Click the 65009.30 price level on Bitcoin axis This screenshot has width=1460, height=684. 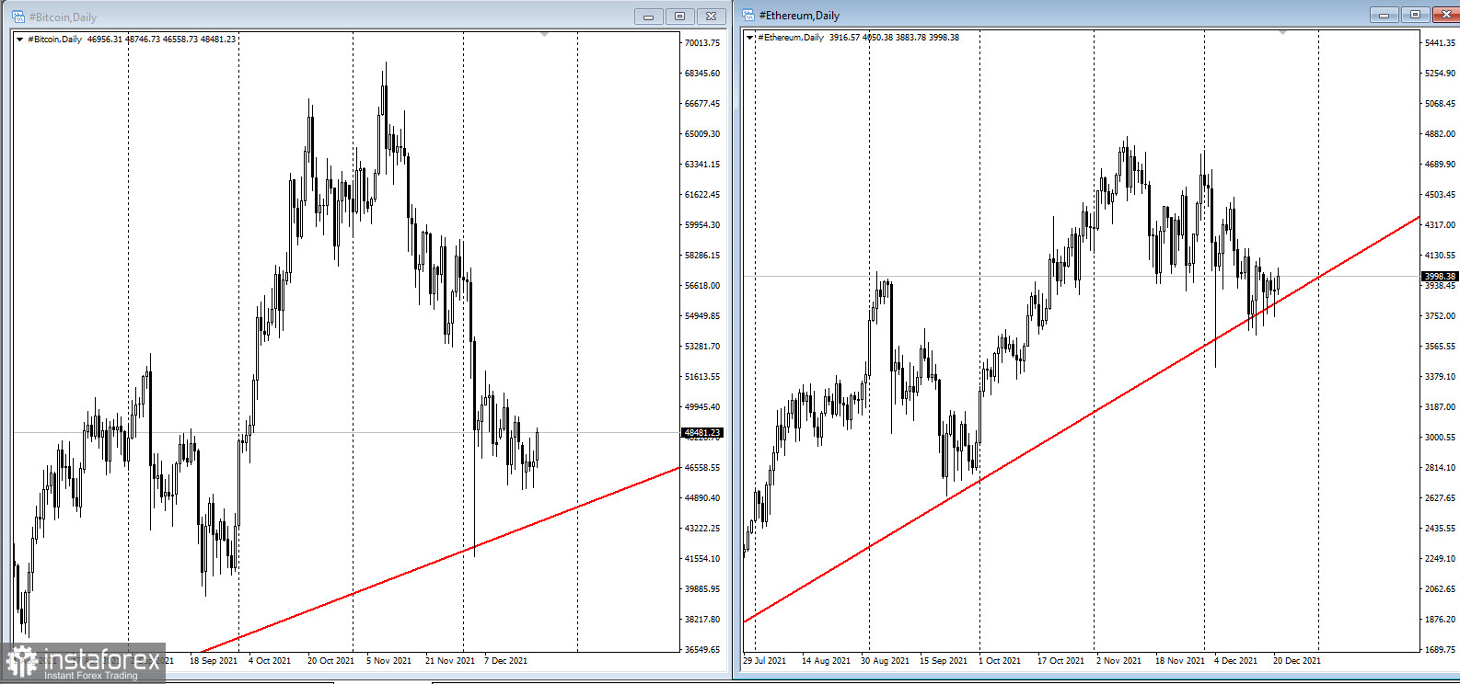702,133
